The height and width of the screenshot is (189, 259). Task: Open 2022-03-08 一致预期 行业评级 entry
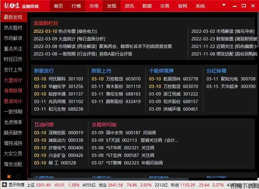point(83,54)
